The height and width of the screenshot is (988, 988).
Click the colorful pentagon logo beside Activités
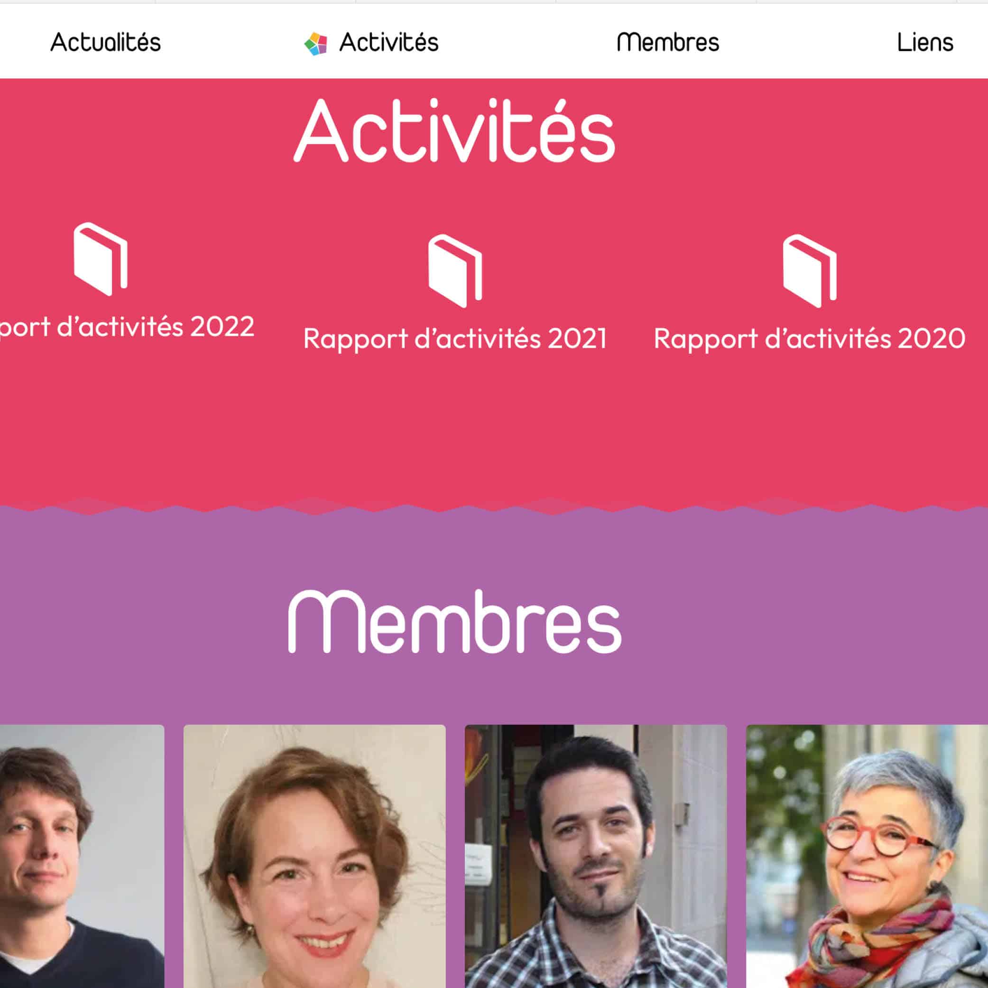315,44
